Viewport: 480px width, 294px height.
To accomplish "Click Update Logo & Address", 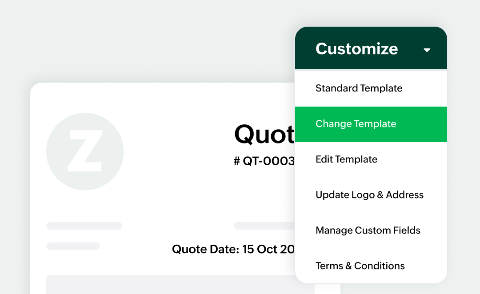I will (369, 195).
